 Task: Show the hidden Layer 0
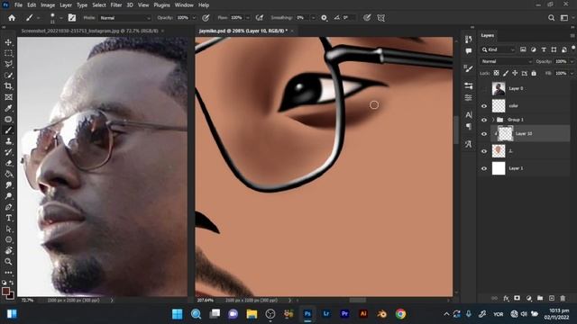point(484,89)
